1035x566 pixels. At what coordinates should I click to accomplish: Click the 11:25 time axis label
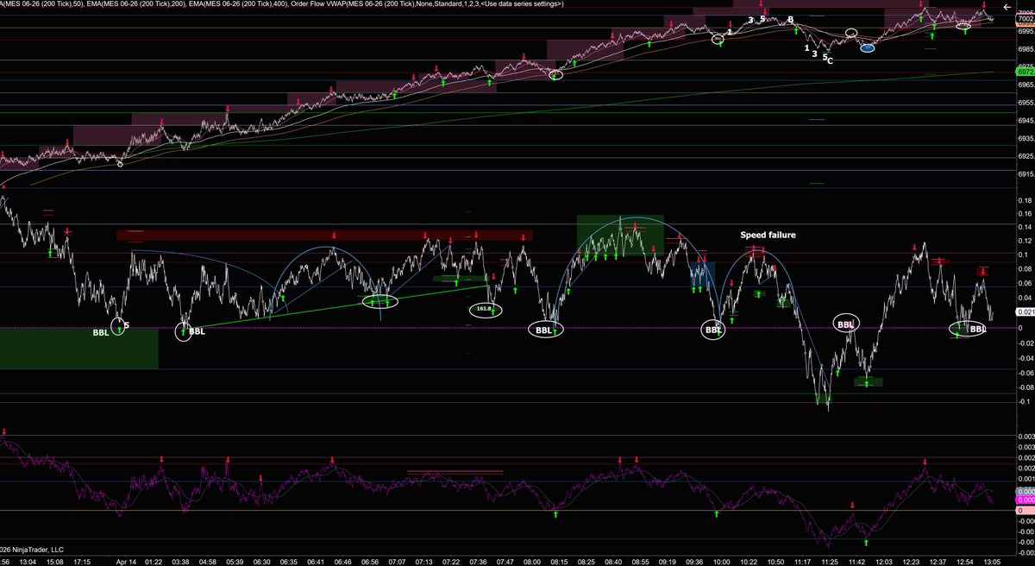pos(830,560)
